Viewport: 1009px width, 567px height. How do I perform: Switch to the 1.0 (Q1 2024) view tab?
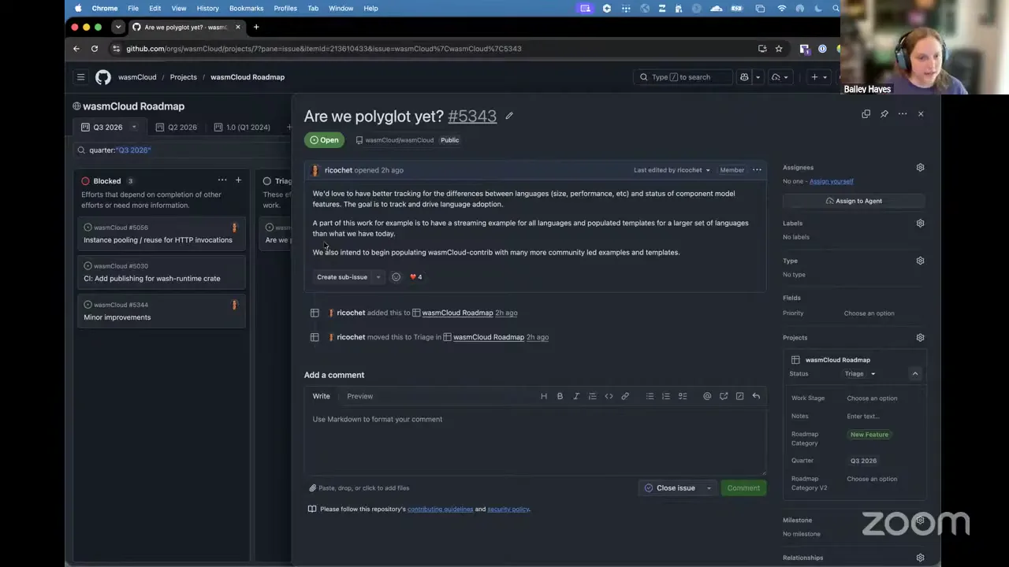pyautogui.click(x=242, y=128)
